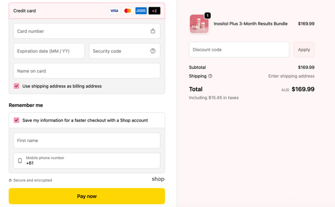This screenshot has height=207, width=335.
Task: Click the Visa card icon
Action: click(114, 11)
